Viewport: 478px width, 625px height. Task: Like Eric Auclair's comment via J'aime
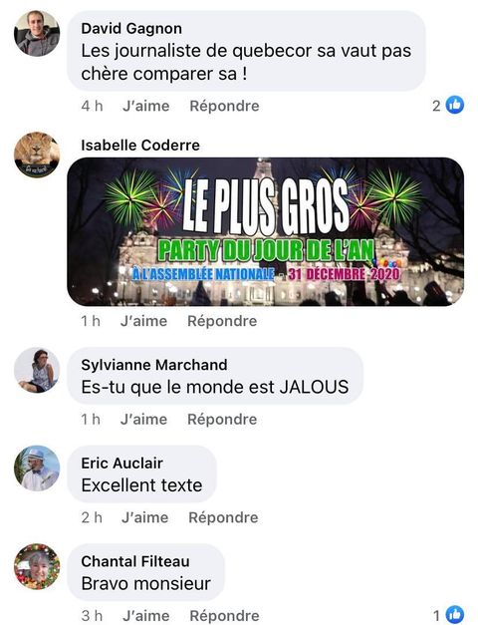(145, 517)
